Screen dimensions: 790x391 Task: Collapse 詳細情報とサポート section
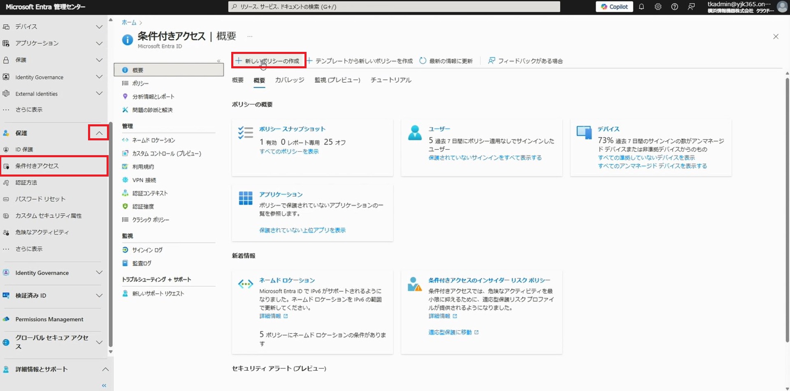106,369
